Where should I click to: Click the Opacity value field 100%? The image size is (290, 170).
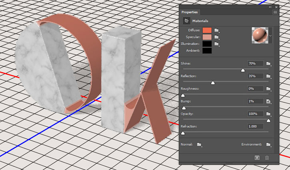[x=255, y=114]
